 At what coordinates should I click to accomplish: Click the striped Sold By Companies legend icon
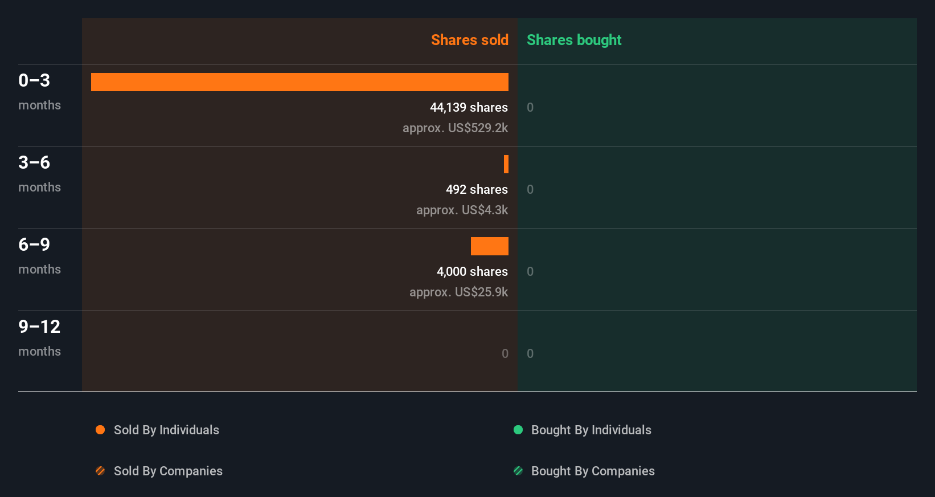100,471
